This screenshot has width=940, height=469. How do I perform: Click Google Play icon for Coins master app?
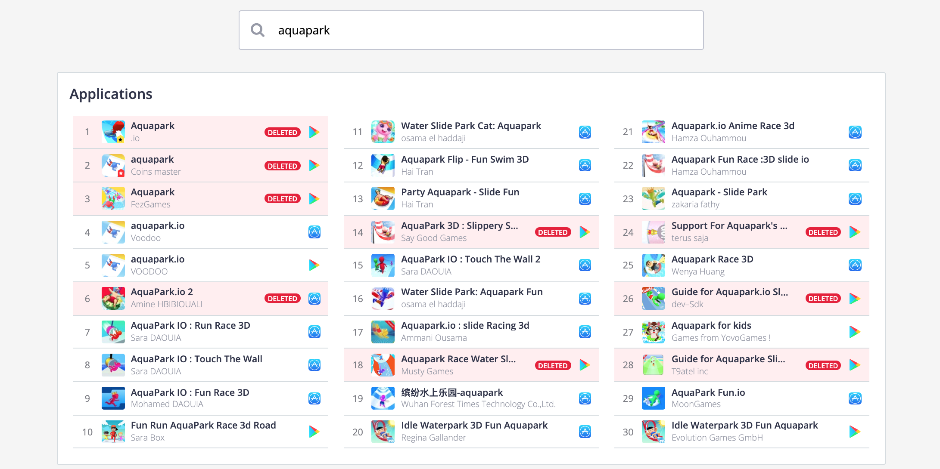click(314, 165)
